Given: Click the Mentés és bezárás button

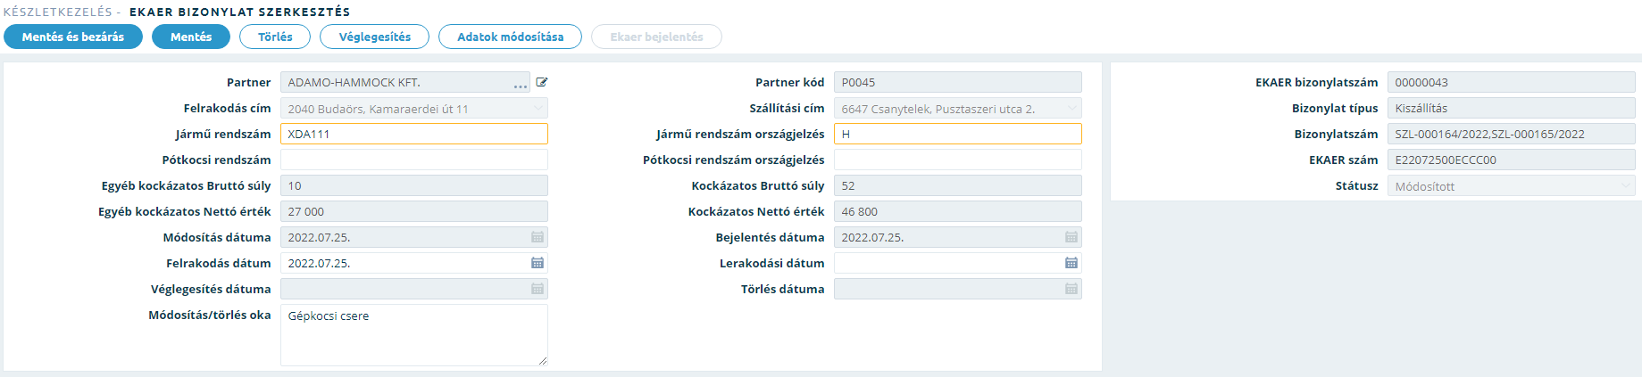Looking at the screenshot, I should pyautogui.click(x=73, y=37).
